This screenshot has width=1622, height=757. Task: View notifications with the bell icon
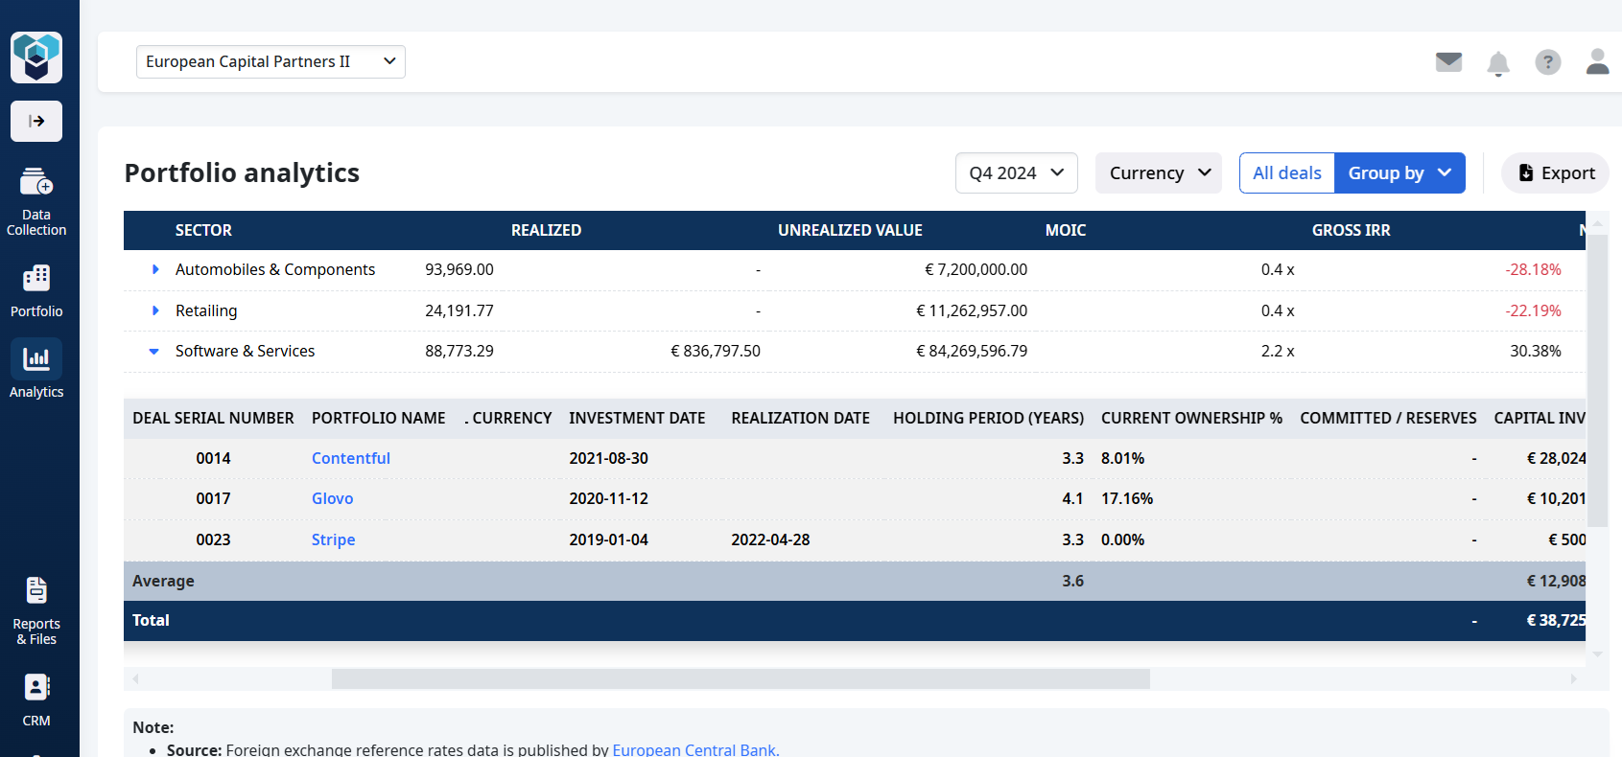[x=1497, y=63]
